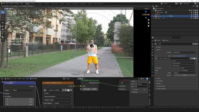
Task: Toggle the Color checkbox in node sidebar
Action: (134, 90)
